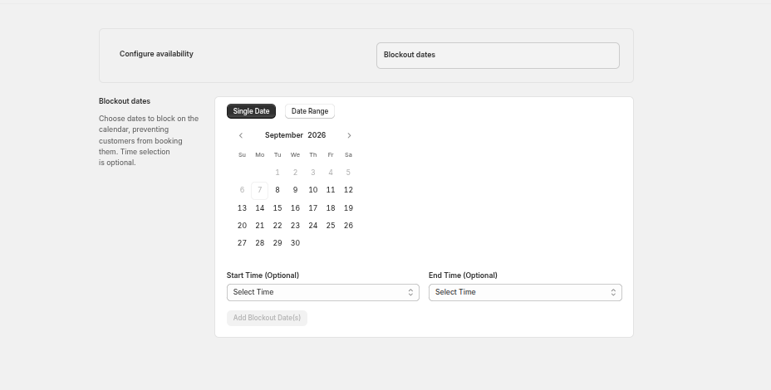Click the disabled Add Blockout Date(s) button

pyautogui.click(x=267, y=318)
